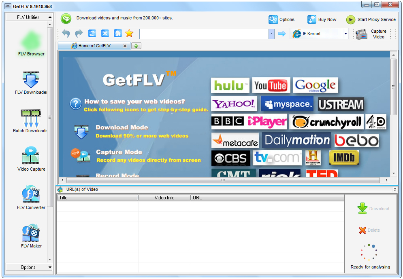Open the USTREAM logo link
Screen dimensions: 403x279
341,104
